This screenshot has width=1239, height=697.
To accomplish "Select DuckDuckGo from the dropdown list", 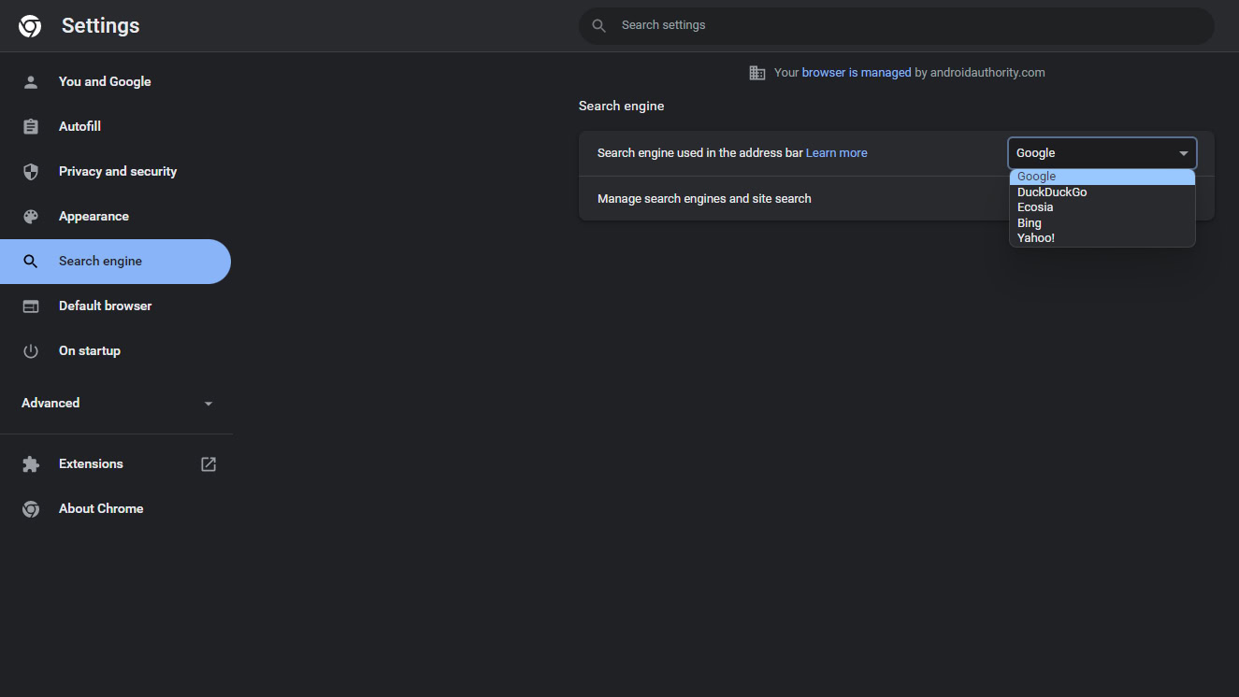I will click(x=1052, y=192).
